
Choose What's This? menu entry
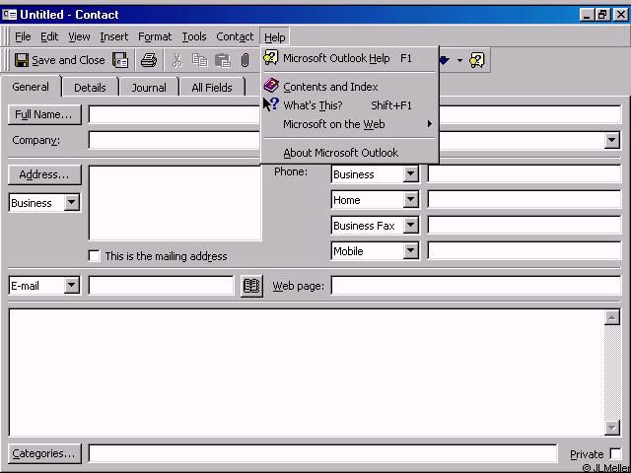347,105
